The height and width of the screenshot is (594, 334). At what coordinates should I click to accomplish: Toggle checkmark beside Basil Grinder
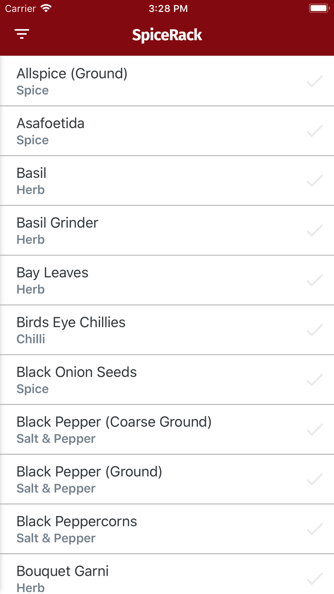point(315,231)
